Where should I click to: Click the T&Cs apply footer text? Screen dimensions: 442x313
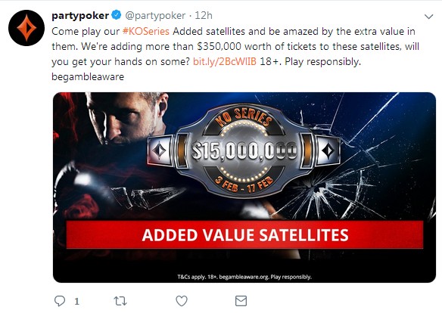244,277
